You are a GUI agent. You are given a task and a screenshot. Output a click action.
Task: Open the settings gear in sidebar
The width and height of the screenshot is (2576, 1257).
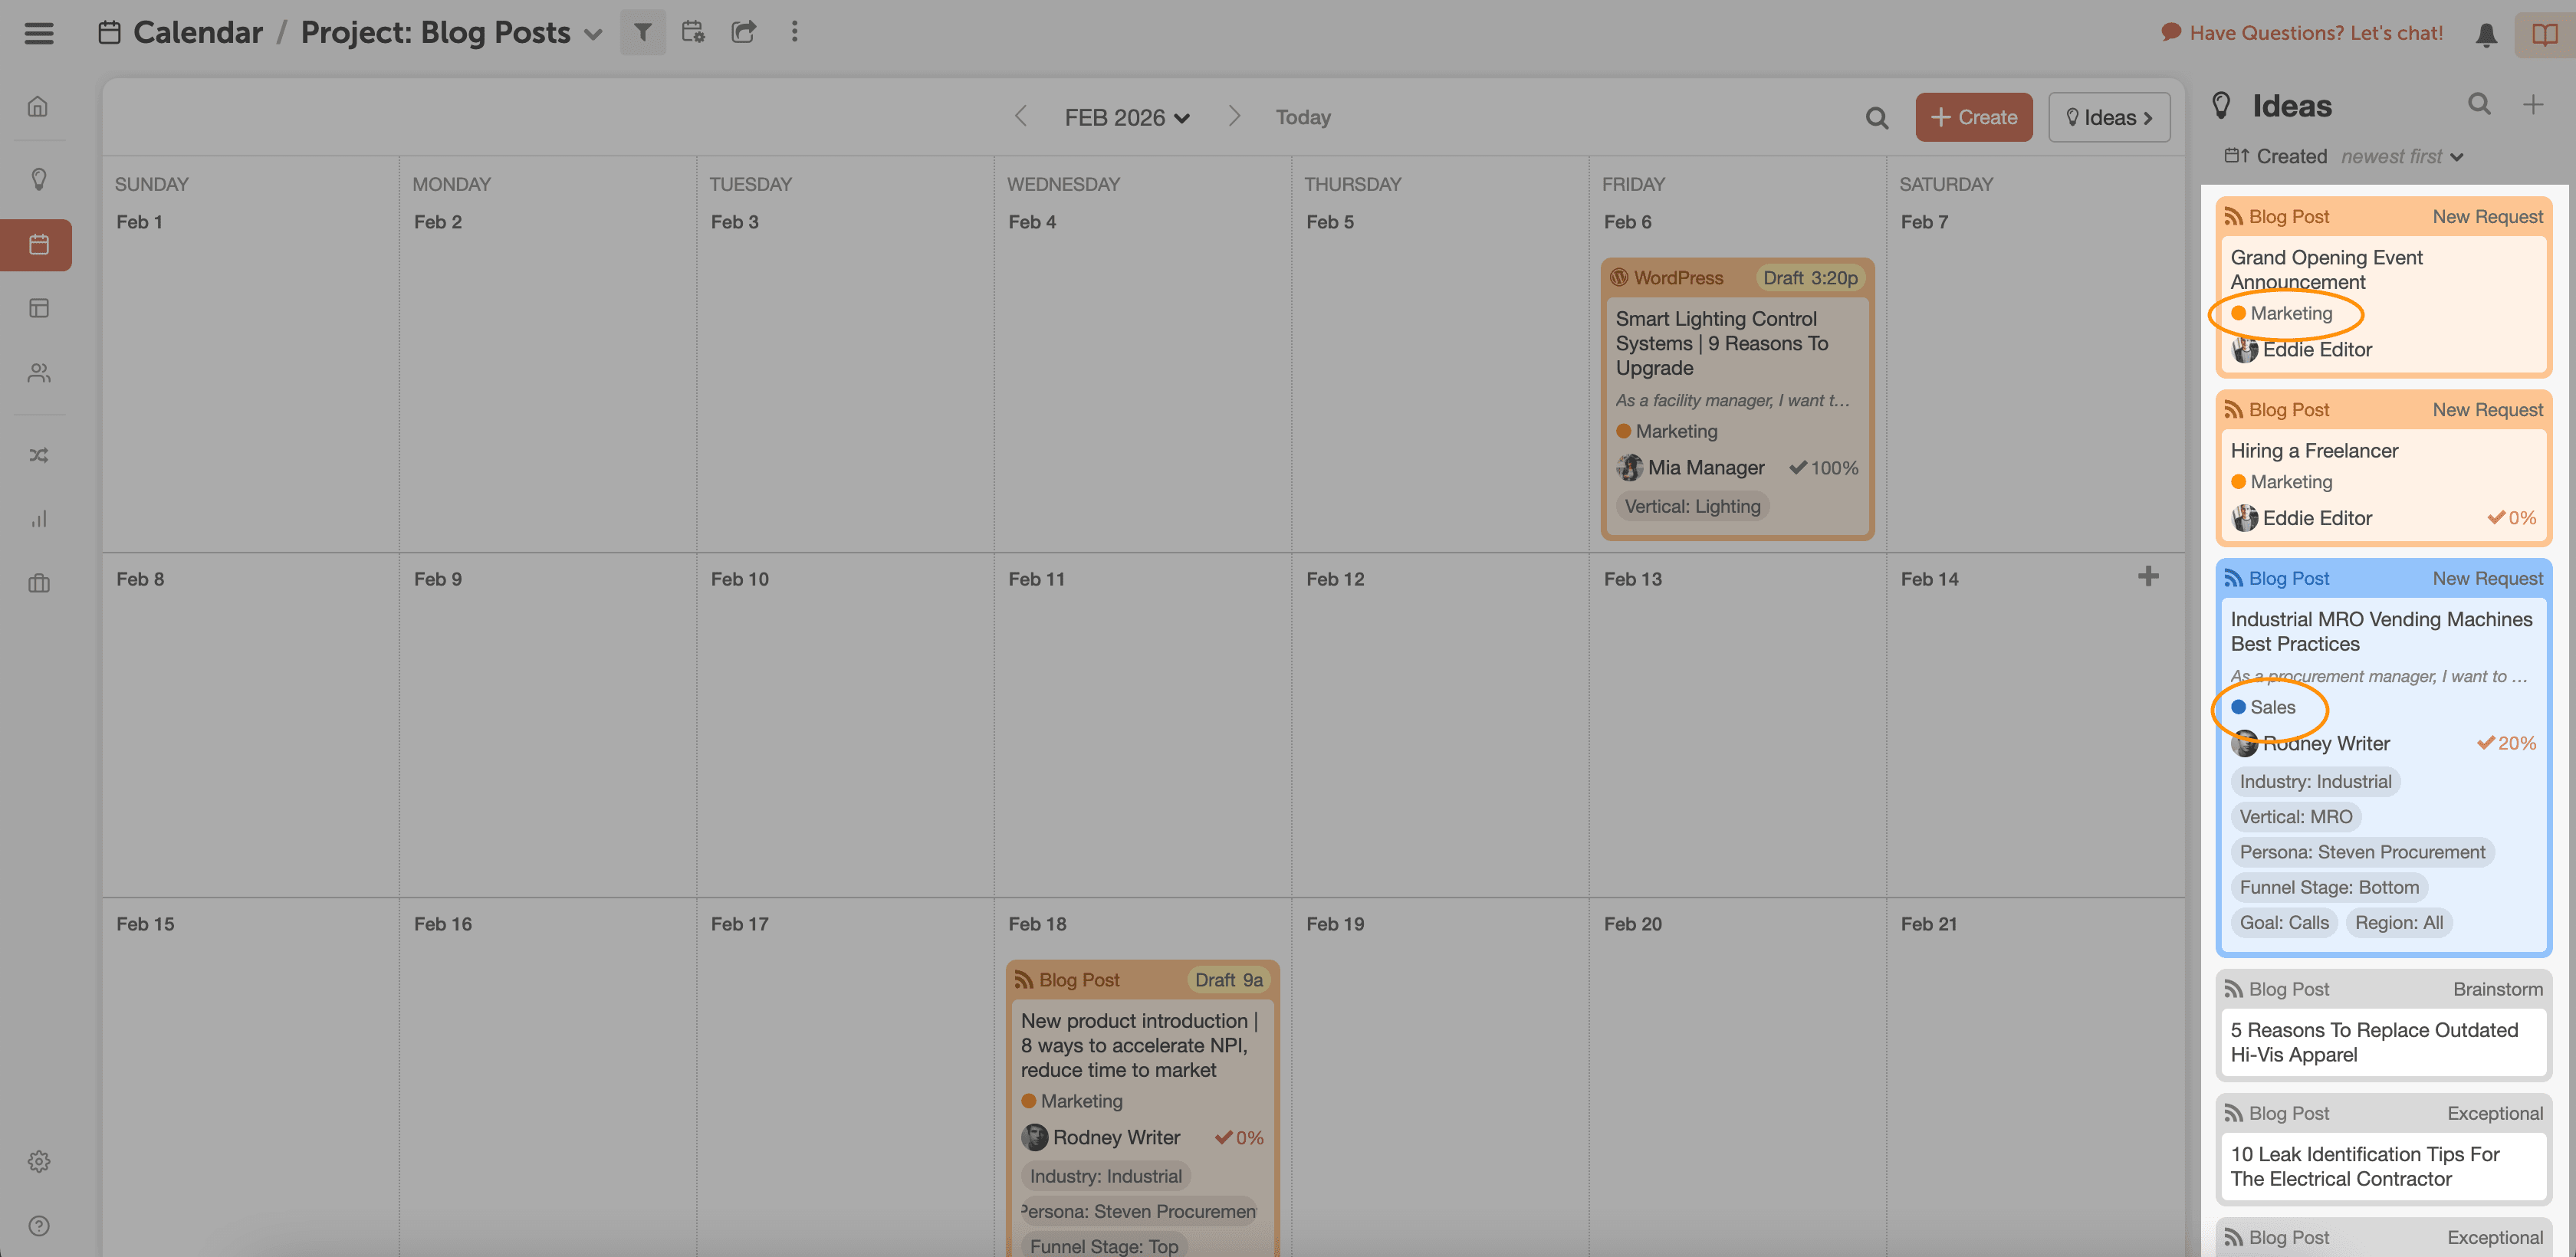point(39,1161)
